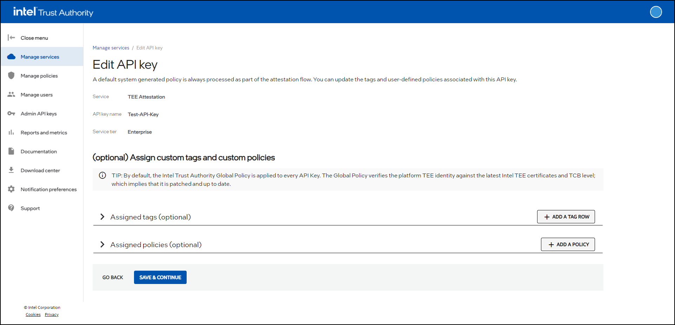Viewport: 675px width, 325px height.
Task: Click the key icon beside Admin API keys
Action: pyautogui.click(x=11, y=113)
